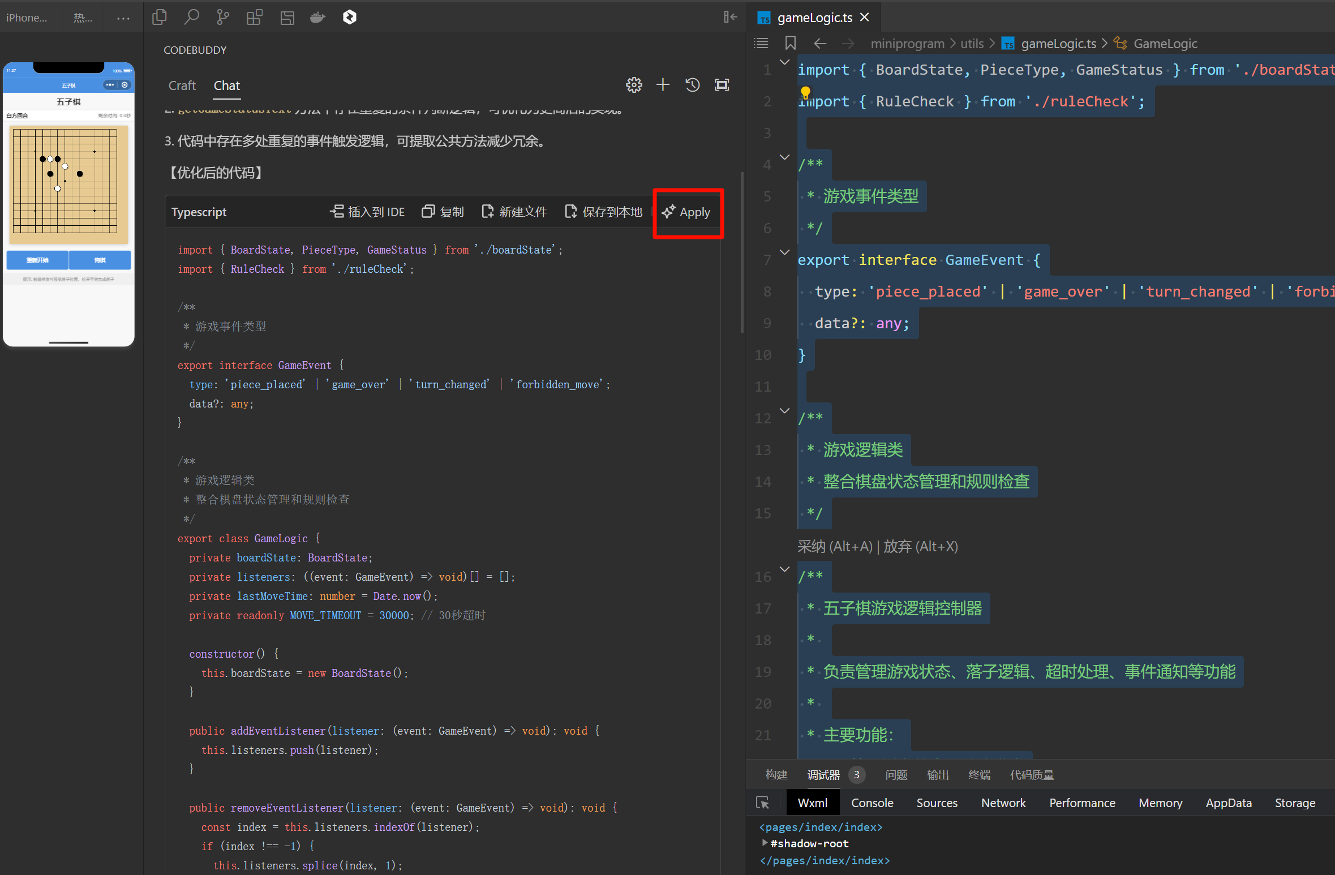Image resolution: width=1335 pixels, height=875 pixels.
Task: Start a new chat with plus icon
Action: coord(663,85)
